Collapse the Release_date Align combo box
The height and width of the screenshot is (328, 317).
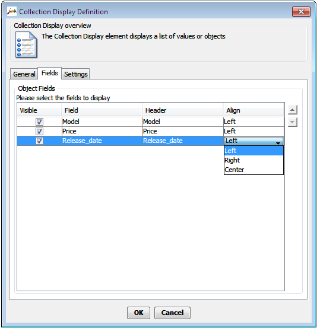[x=278, y=143]
